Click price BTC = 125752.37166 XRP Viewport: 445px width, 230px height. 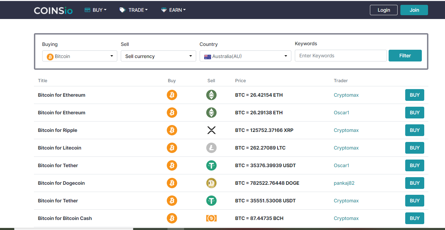coord(264,130)
